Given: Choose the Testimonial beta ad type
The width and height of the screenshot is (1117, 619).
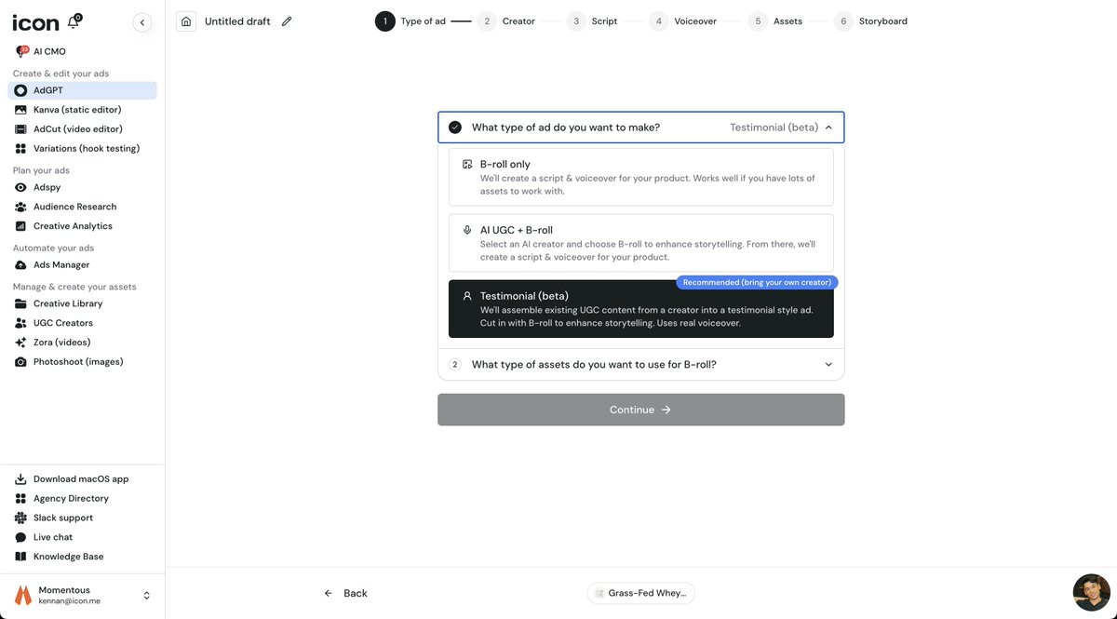Looking at the screenshot, I should pyautogui.click(x=640, y=308).
